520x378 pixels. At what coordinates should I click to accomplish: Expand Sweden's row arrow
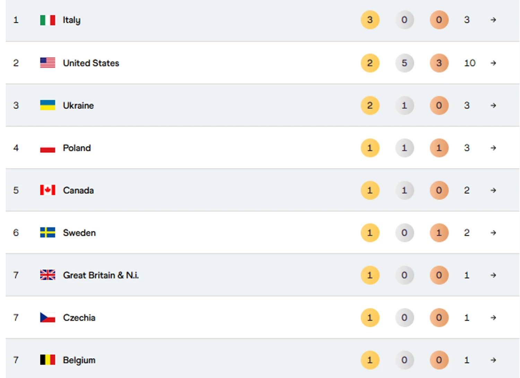click(493, 233)
